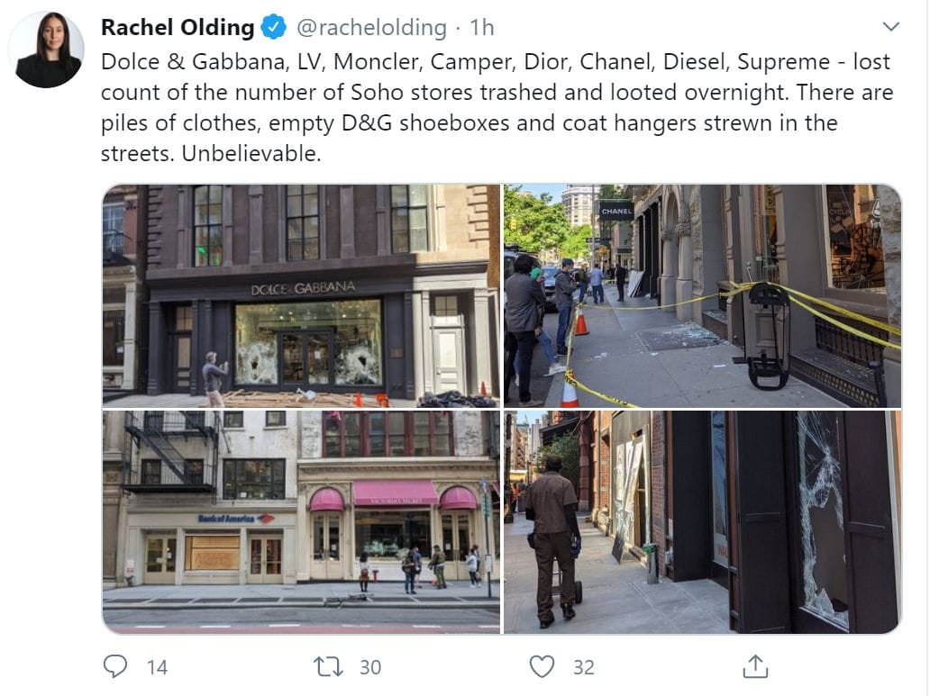Expand the tweet options chevron
Screen dimensions: 939x696
tap(891, 26)
